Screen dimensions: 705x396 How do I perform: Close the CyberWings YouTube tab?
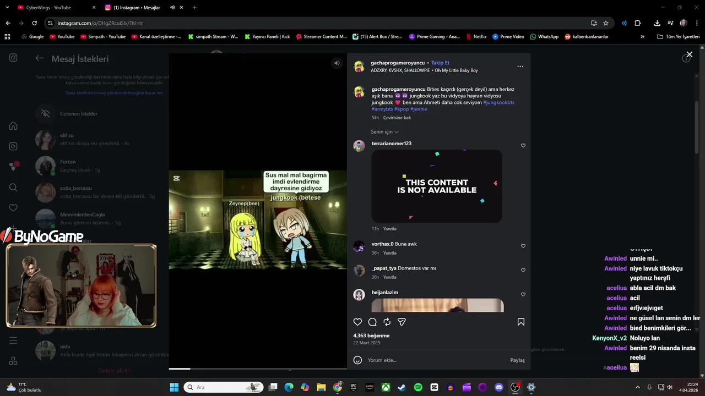point(93,8)
